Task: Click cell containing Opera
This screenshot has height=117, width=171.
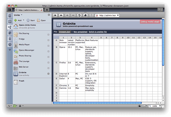Action: pos(63,54)
